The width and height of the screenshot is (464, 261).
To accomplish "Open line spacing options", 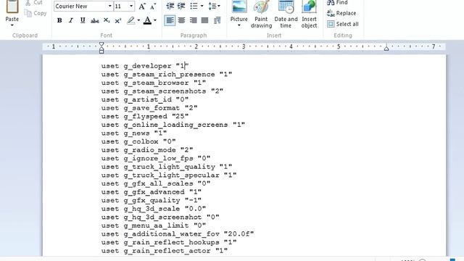I will tap(214, 6).
